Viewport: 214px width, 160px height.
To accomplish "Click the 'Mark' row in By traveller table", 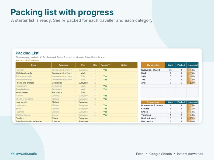I will tap(170, 73).
